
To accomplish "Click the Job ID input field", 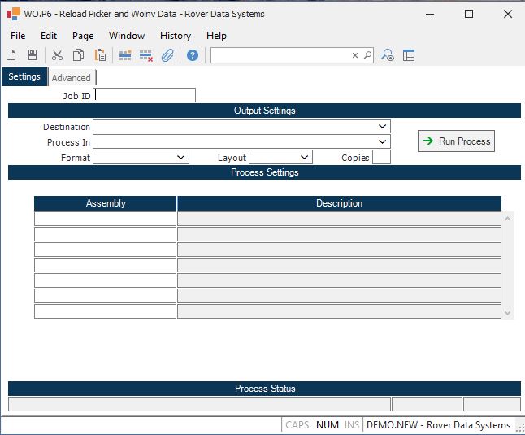I will click(x=145, y=95).
